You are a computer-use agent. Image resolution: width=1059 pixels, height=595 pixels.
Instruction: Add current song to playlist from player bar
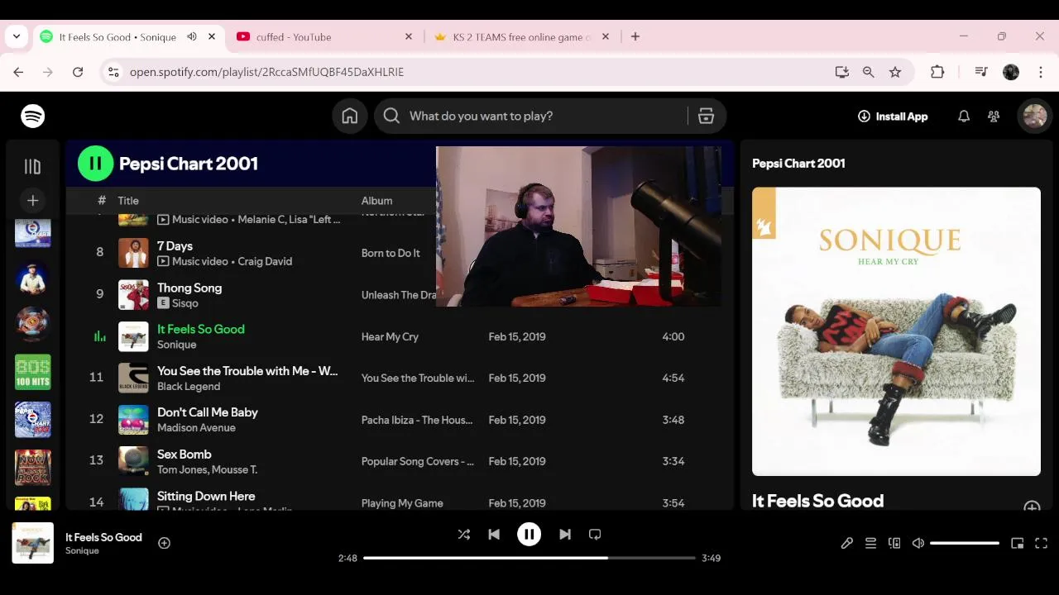point(164,543)
